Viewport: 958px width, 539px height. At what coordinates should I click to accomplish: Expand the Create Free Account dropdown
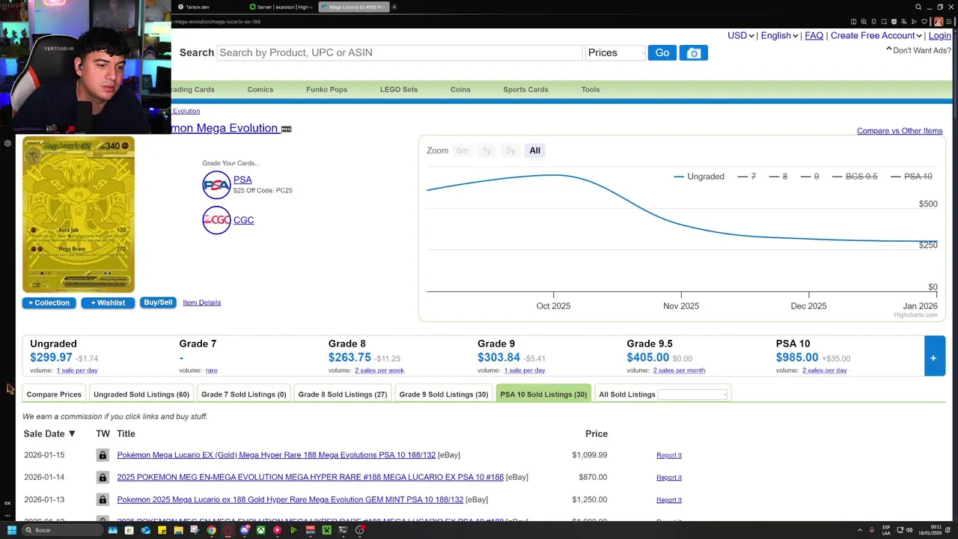click(876, 35)
